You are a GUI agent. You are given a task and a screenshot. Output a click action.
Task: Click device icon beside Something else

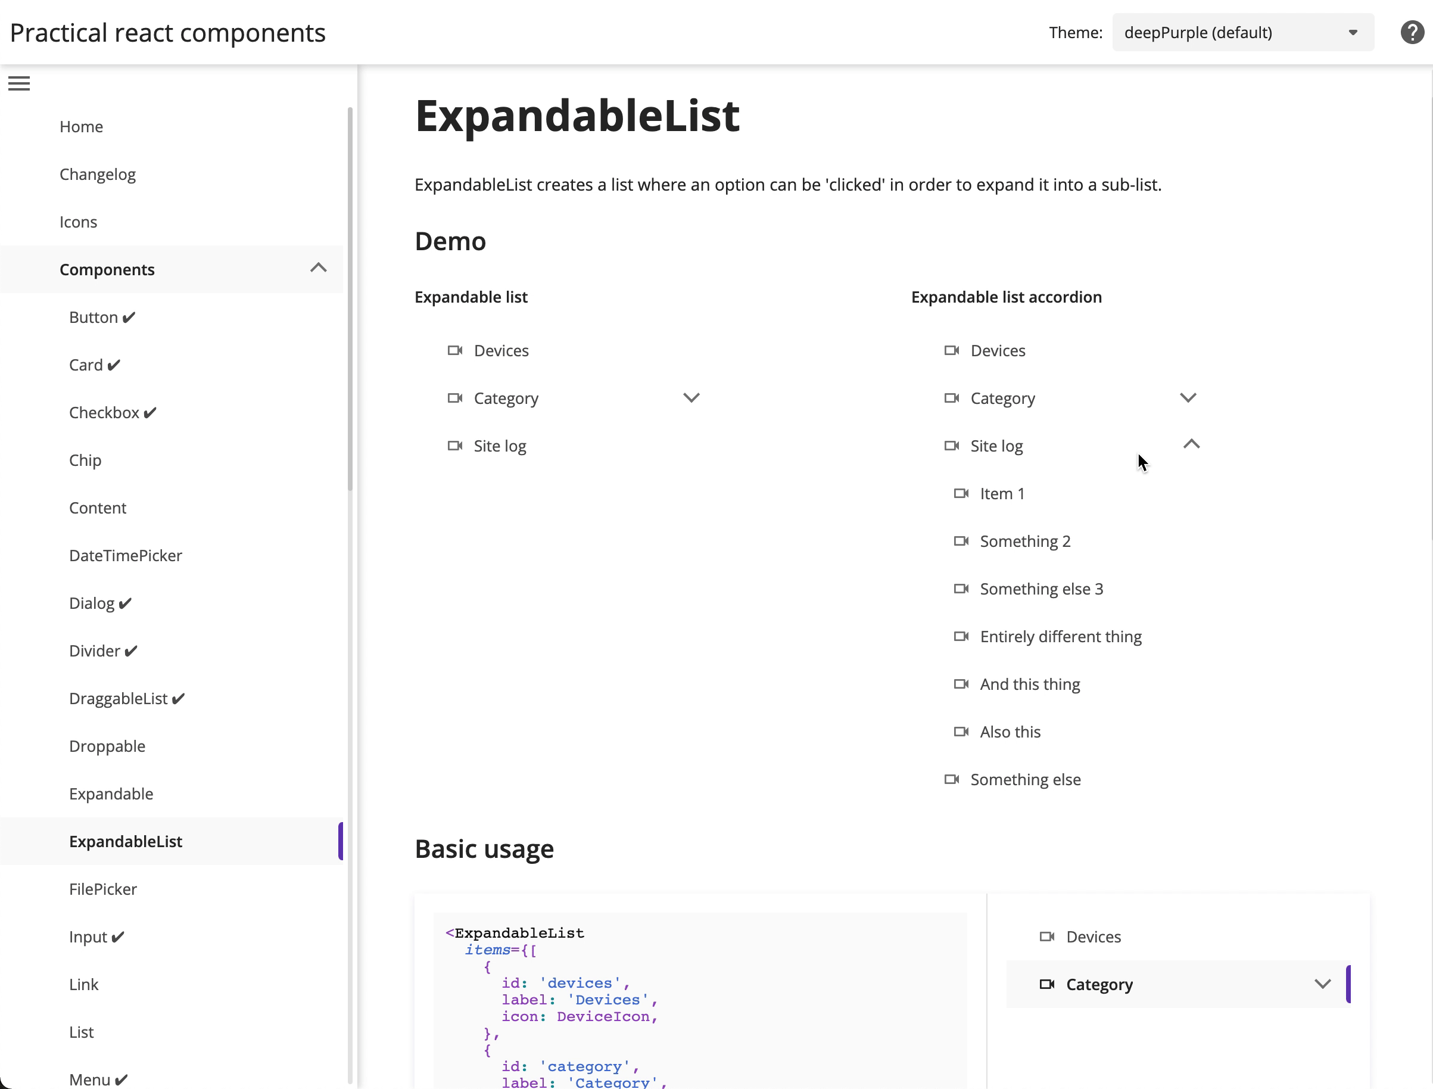(951, 779)
